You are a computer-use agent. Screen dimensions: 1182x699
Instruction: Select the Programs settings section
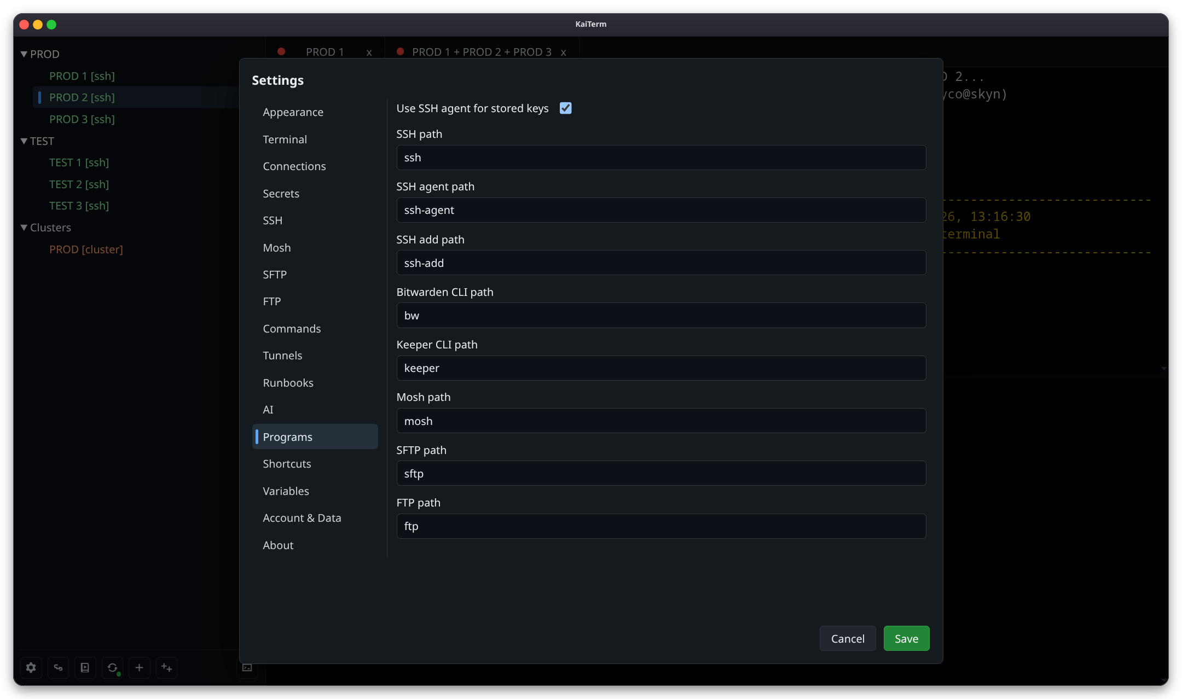click(315, 437)
